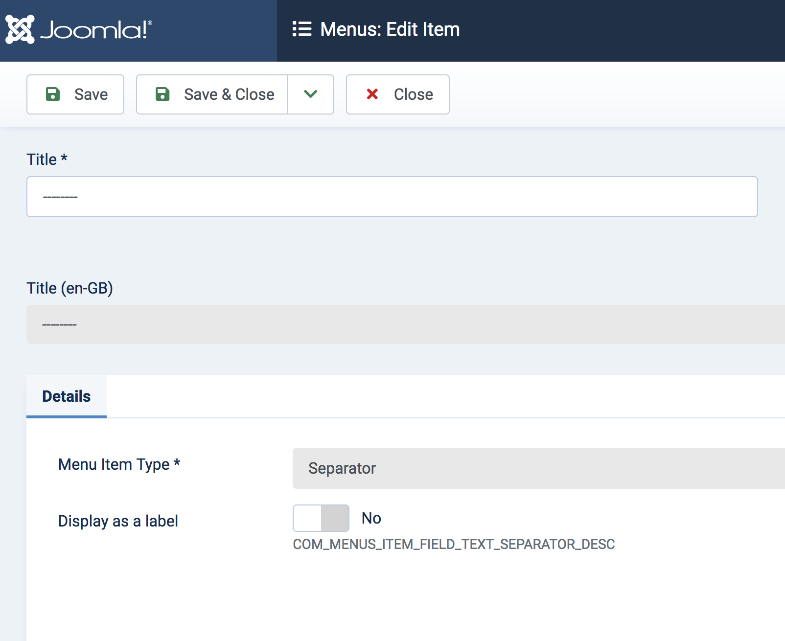The height and width of the screenshot is (641, 785).
Task: Click the Title (en-GB) read-only field
Action: [406, 324]
